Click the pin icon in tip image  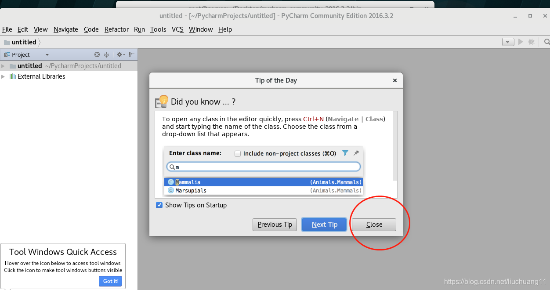click(356, 153)
